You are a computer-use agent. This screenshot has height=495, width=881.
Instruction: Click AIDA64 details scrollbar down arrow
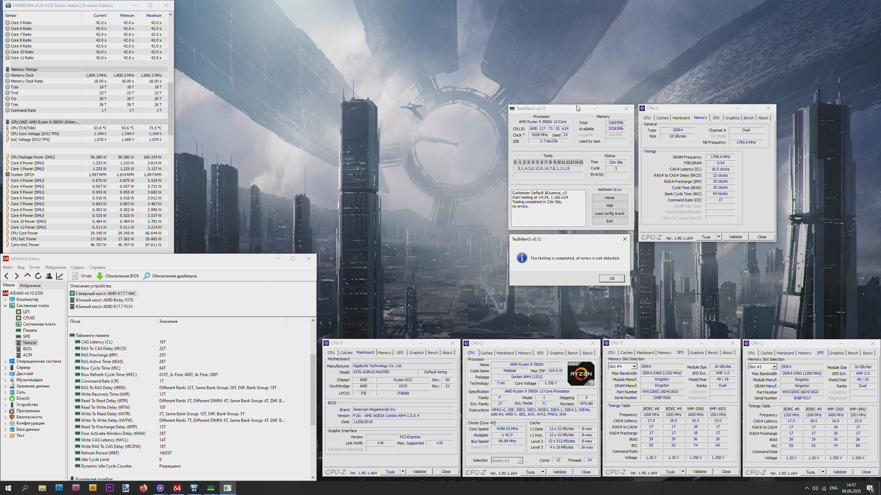[x=312, y=477]
